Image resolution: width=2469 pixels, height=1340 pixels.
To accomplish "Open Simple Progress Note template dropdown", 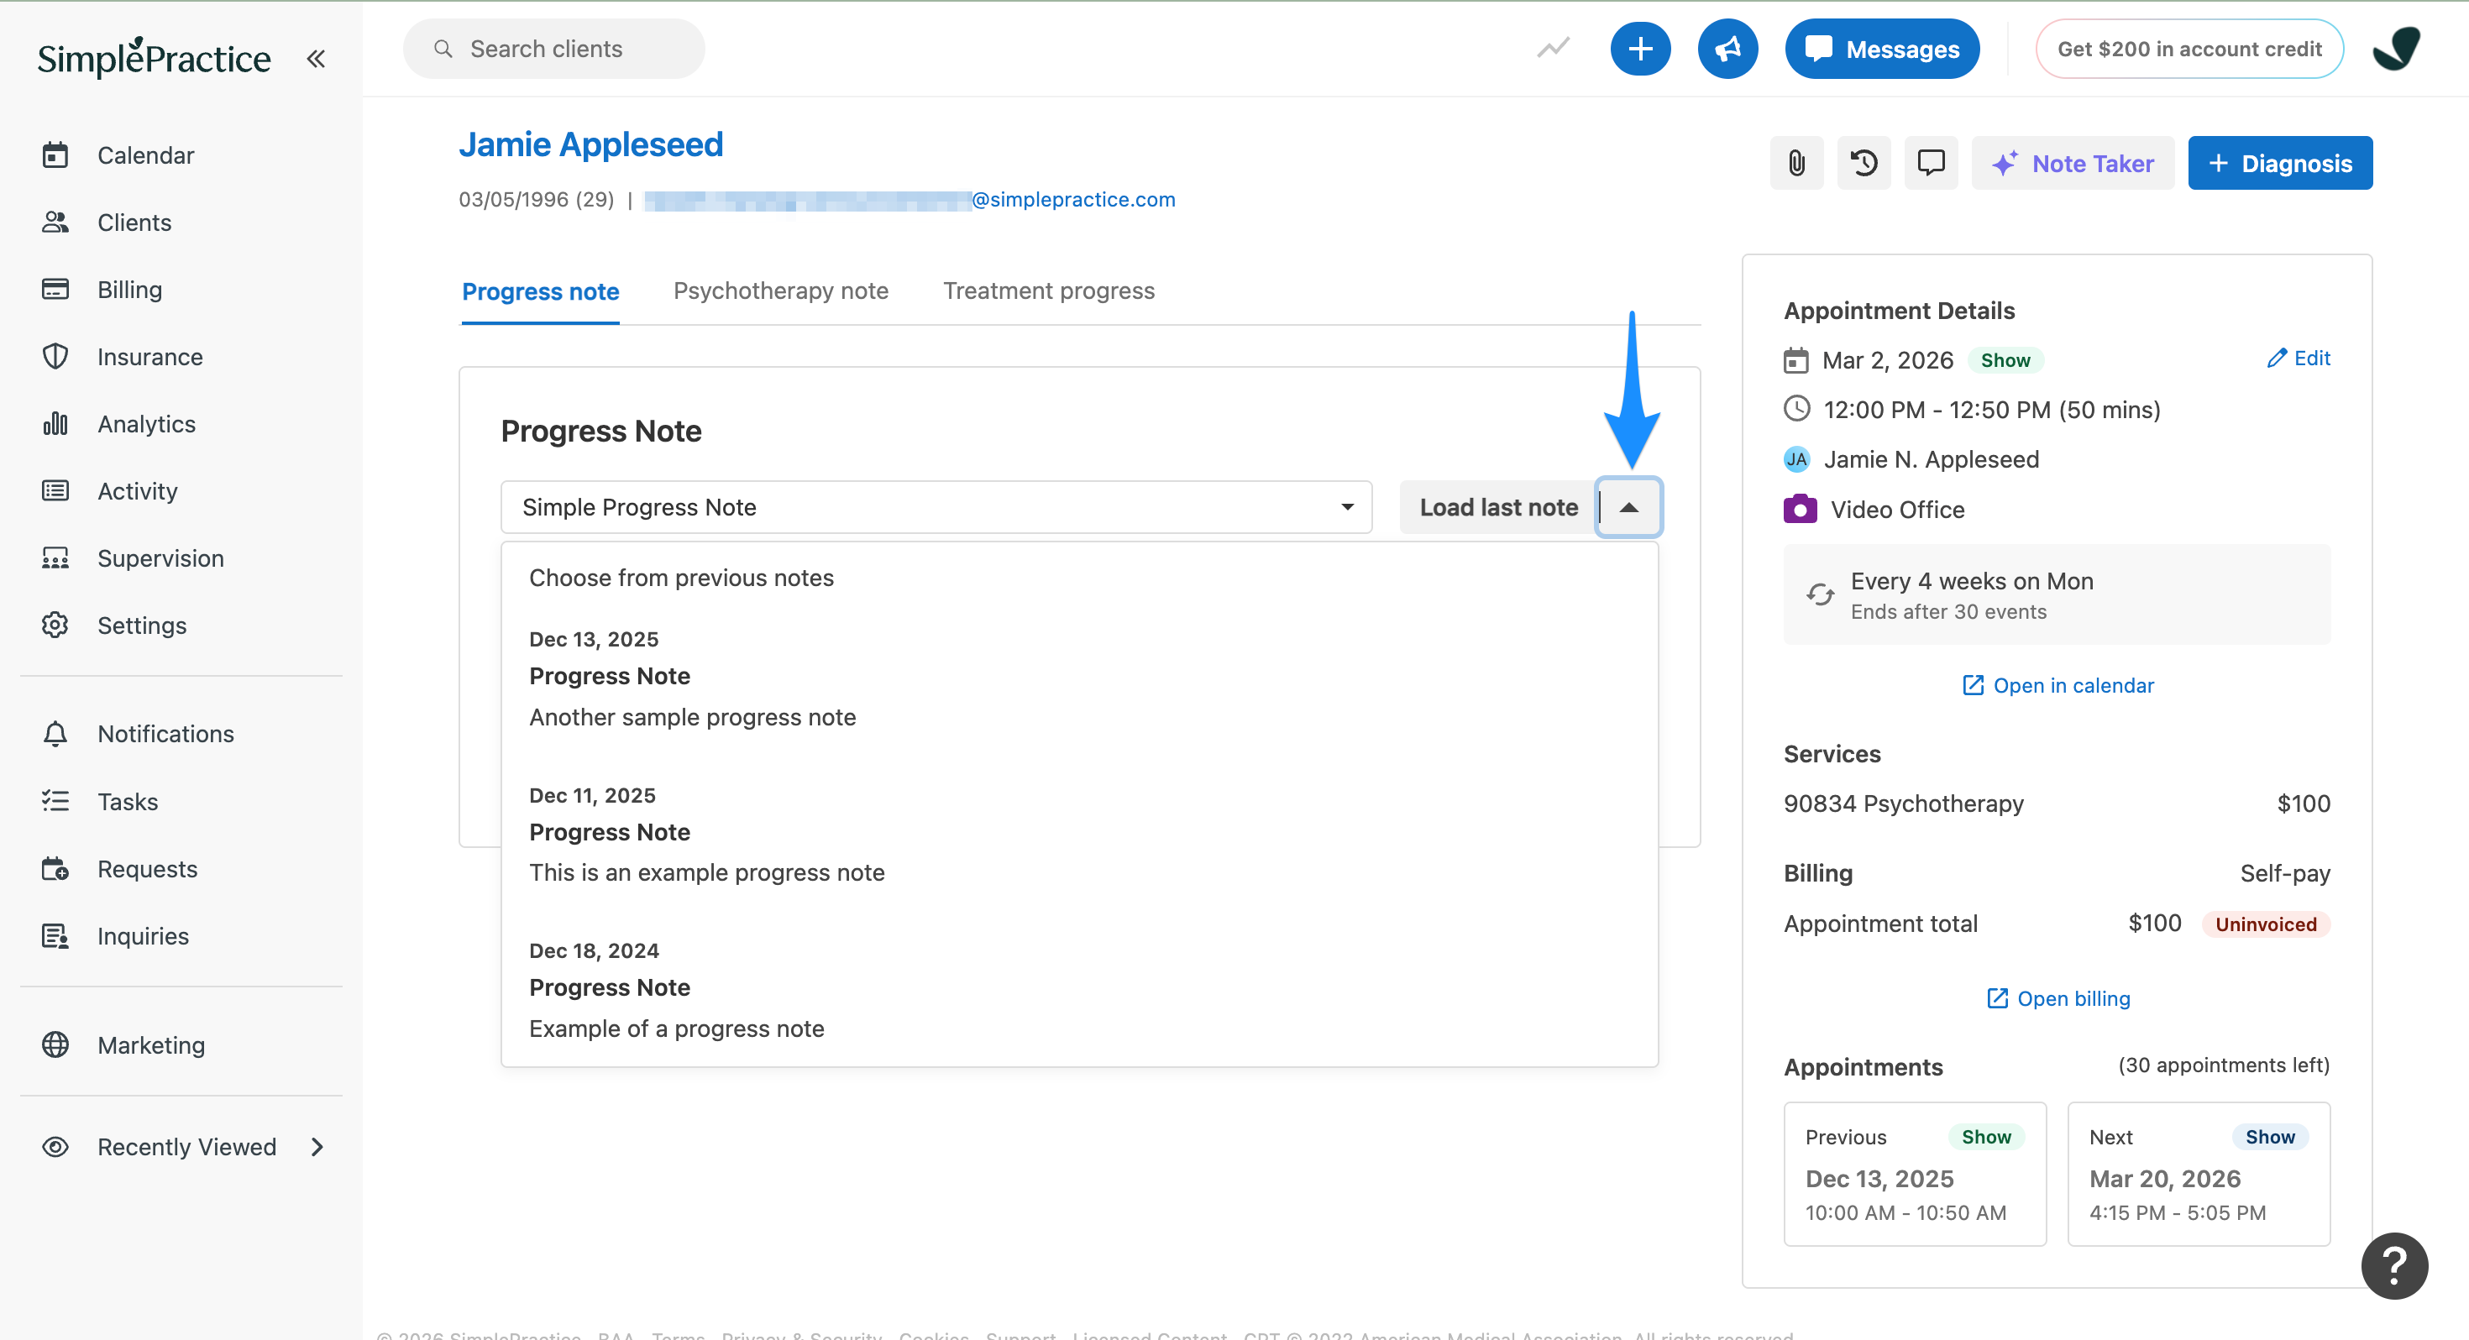I will (936, 507).
